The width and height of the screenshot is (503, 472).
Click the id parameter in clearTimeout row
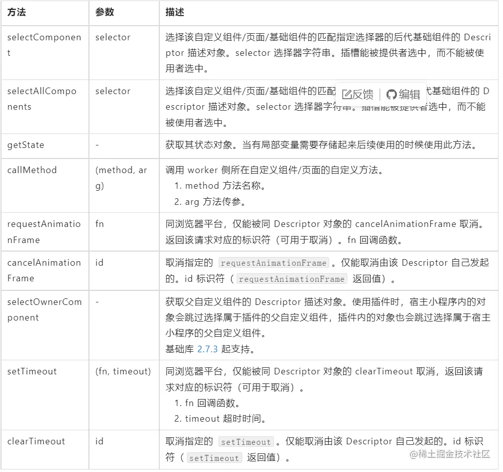tap(99, 441)
